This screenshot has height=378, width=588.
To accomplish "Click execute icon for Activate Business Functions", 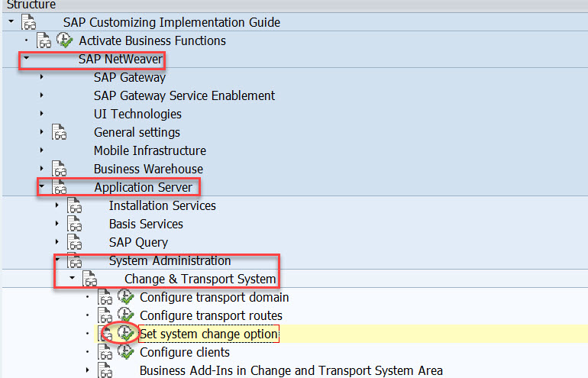I will [x=65, y=40].
